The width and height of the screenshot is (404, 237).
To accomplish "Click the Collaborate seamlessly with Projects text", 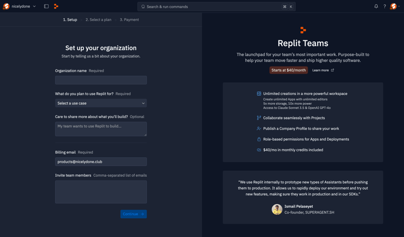I will pos(294,118).
